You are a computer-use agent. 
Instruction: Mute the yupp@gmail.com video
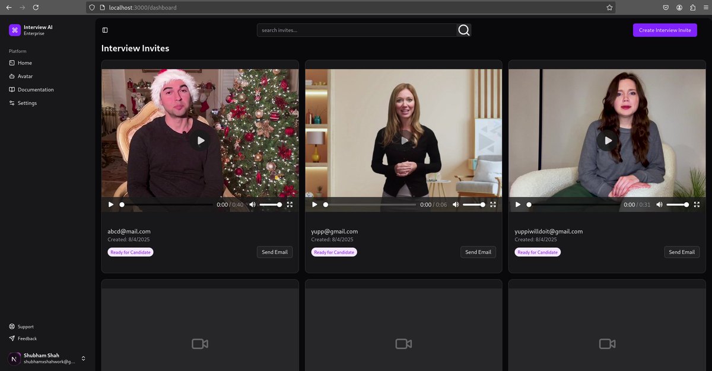point(456,204)
